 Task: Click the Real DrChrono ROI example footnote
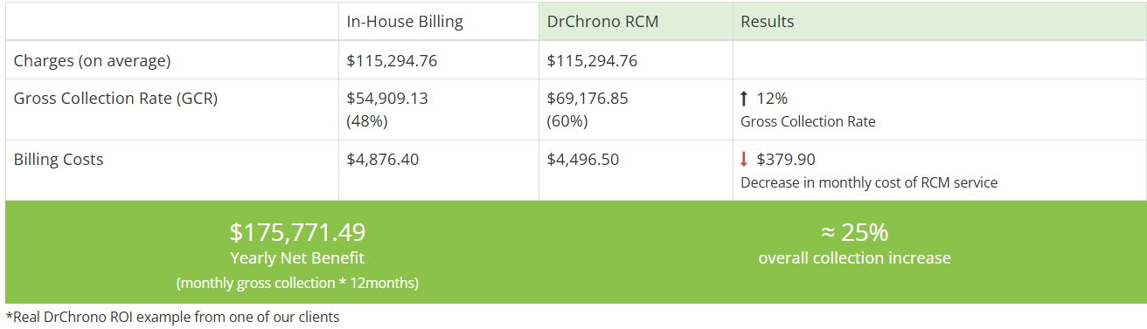(x=172, y=317)
